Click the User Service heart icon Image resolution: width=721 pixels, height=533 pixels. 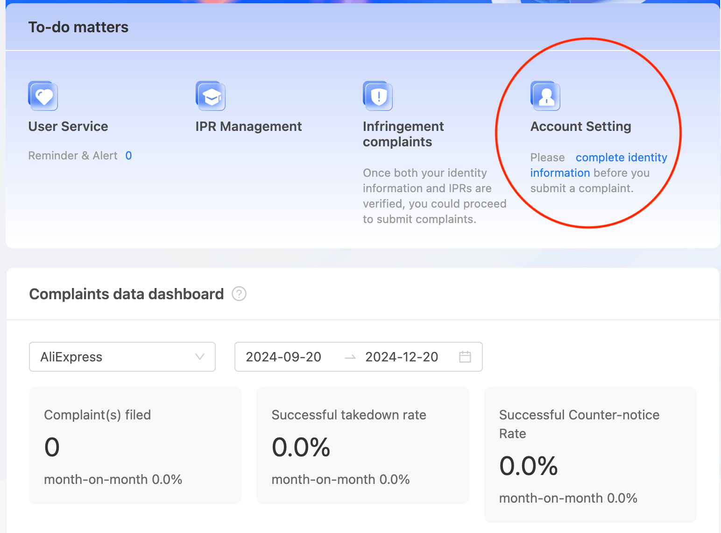pos(42,95)
